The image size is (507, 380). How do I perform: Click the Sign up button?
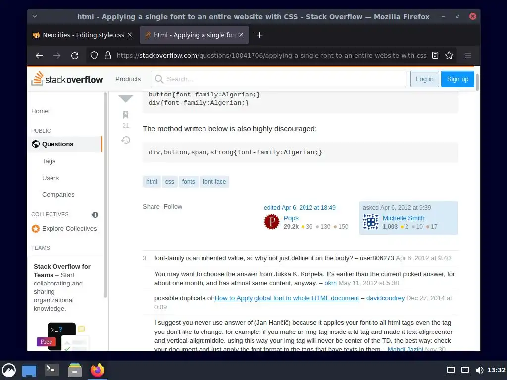tap(457, 79)
